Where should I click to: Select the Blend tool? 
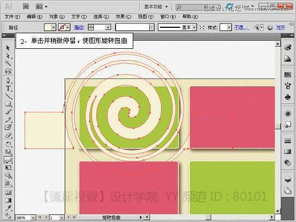(8, 215)
